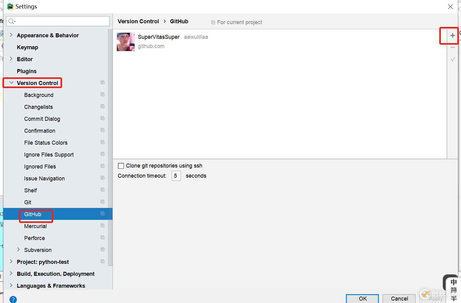The image size is (461, 303).
Task: Click the settings tree scrollbar
Action: click(x=110, y=148)
